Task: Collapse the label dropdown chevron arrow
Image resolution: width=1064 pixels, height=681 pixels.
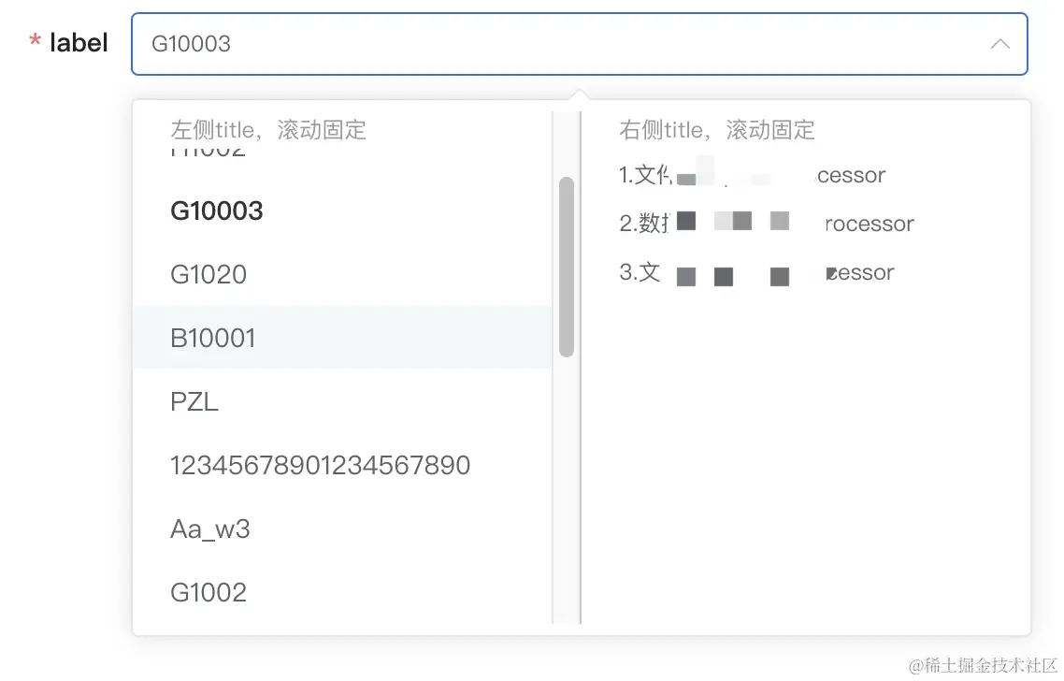Action: coord(999,44)
